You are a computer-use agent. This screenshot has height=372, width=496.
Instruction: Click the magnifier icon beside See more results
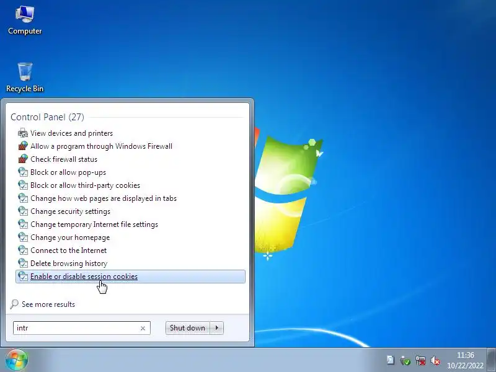point(14,304)
